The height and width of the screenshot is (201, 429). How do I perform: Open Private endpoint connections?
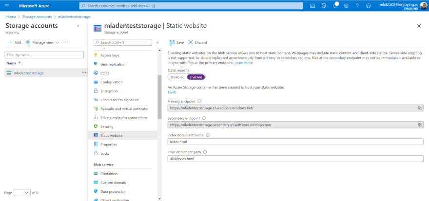coord(124,118)
